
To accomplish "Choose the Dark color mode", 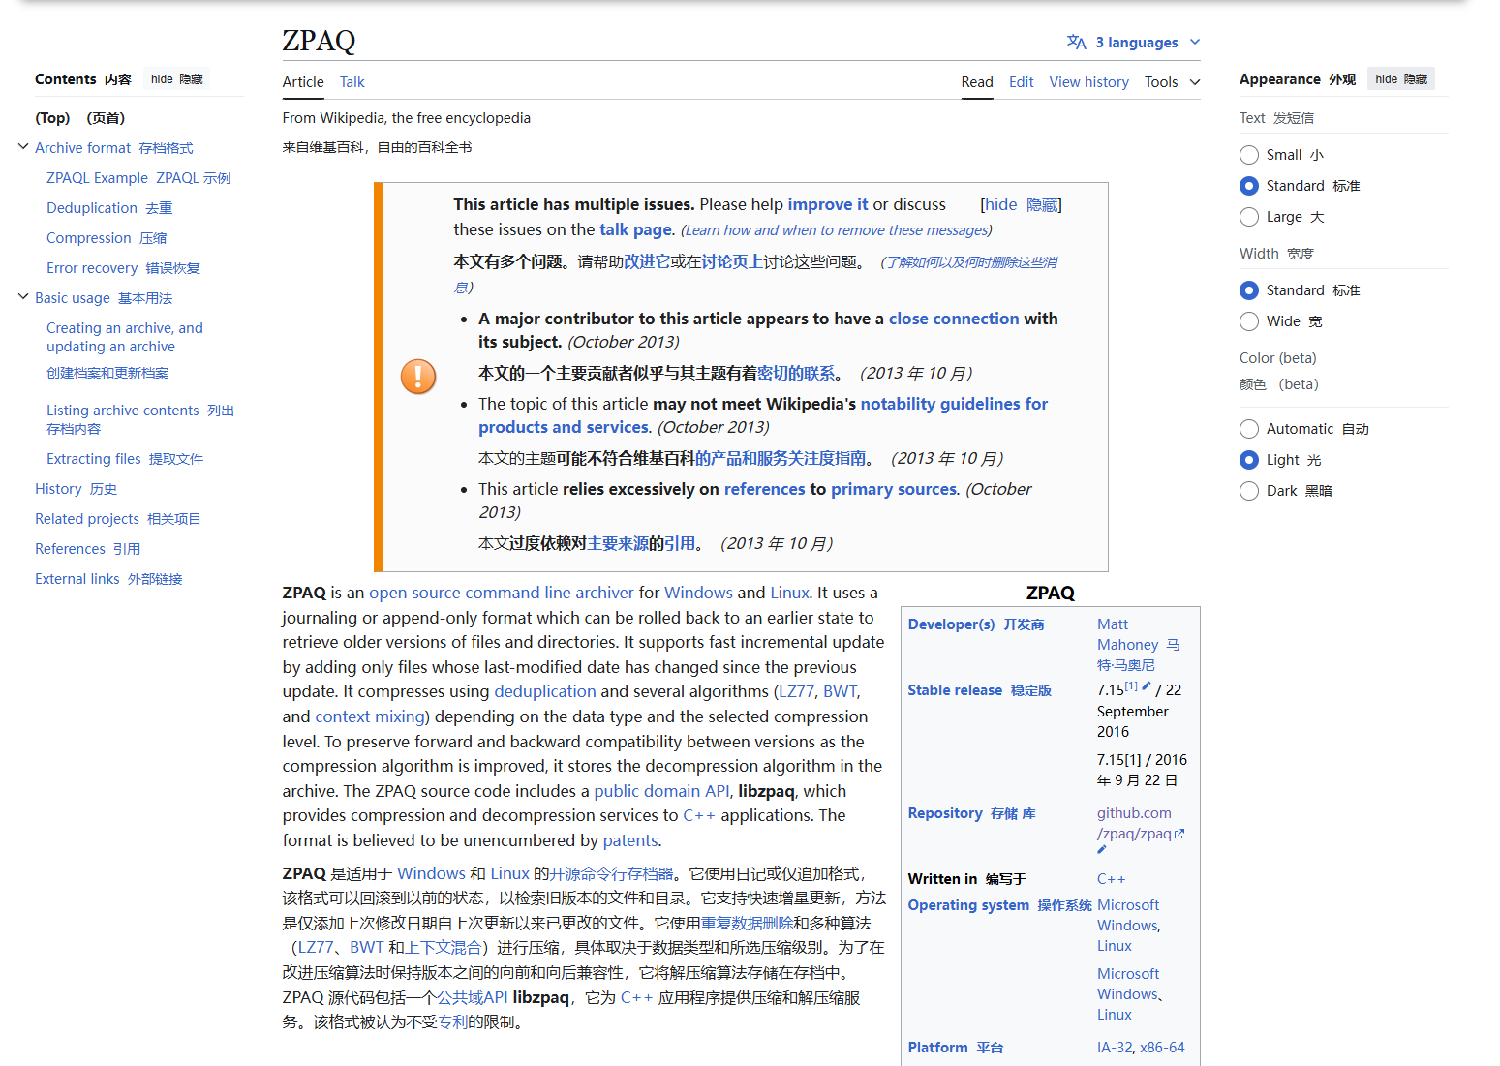I will [1249, 491].
